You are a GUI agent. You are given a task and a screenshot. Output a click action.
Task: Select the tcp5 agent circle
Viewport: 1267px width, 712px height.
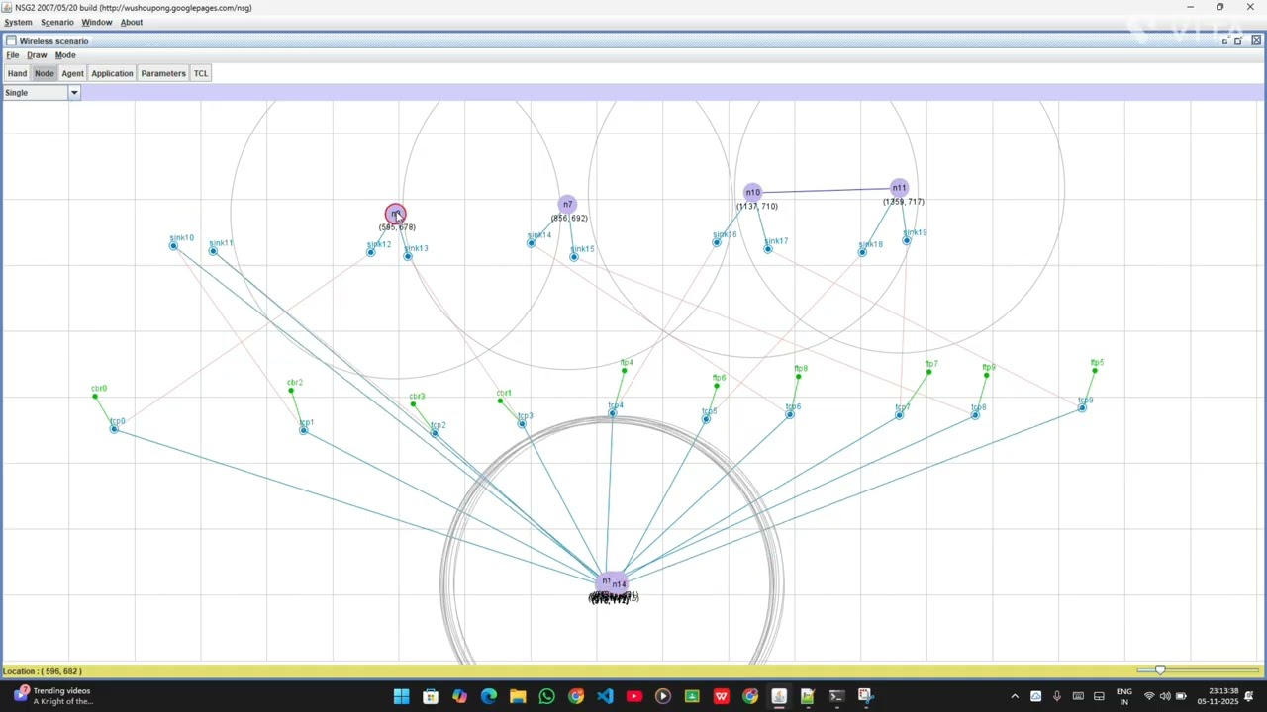tap(706, 419)
